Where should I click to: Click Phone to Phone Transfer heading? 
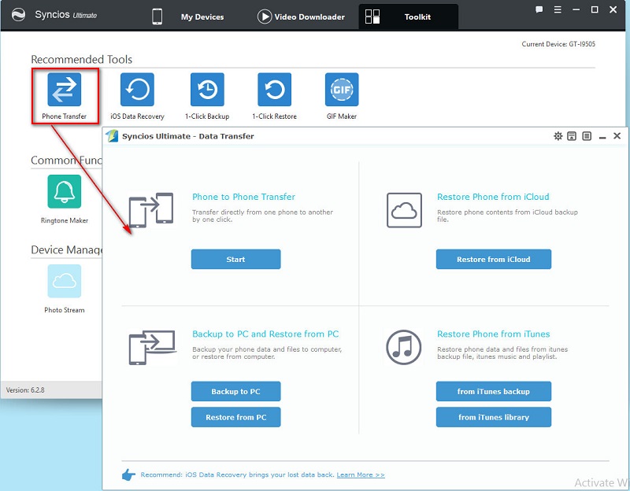[243, 197]
